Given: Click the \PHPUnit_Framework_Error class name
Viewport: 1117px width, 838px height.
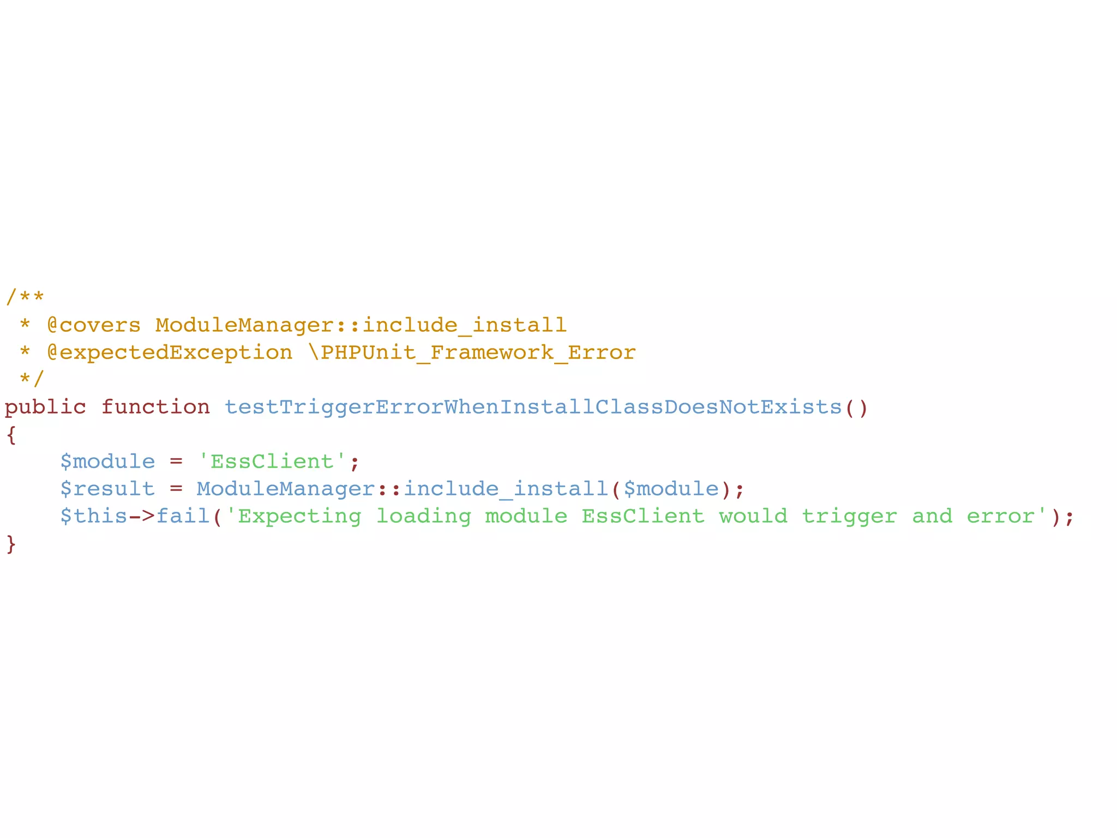Looking at the screenshot, I should point(472,352).
